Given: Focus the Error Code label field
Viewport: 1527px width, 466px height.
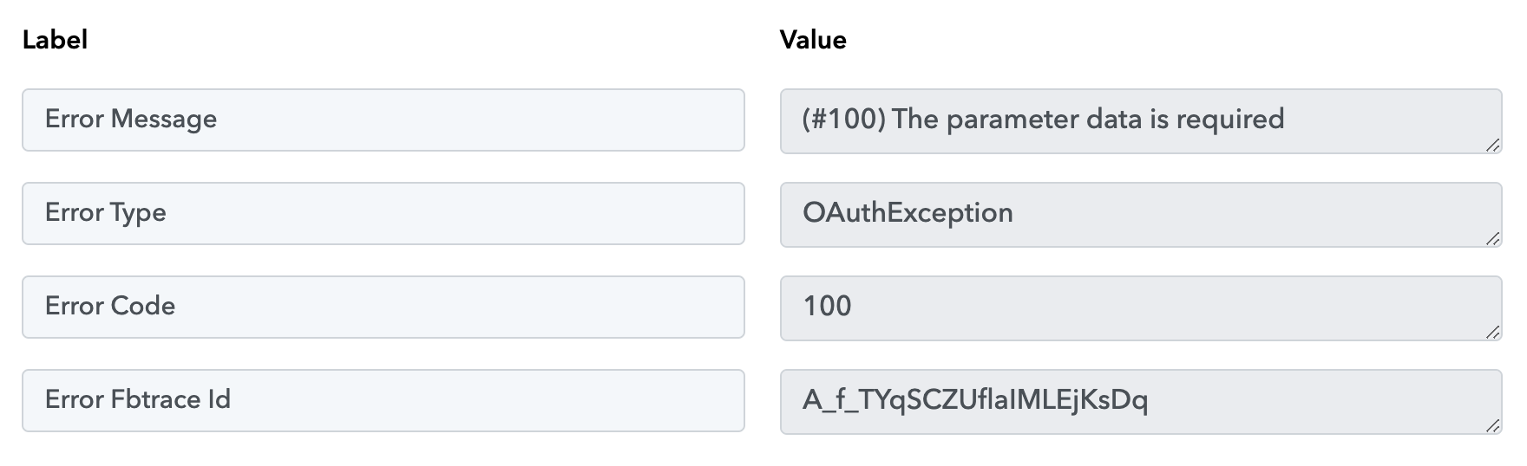Looking at the screenshot, I should coord(383,307).
